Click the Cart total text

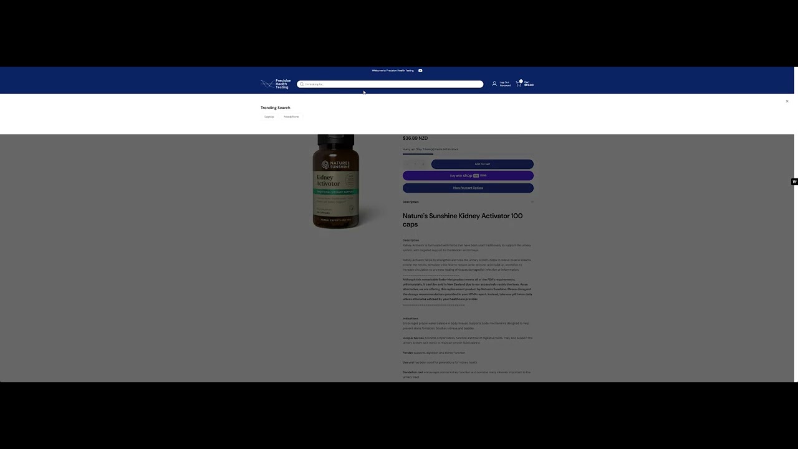[x=529, y=84]
